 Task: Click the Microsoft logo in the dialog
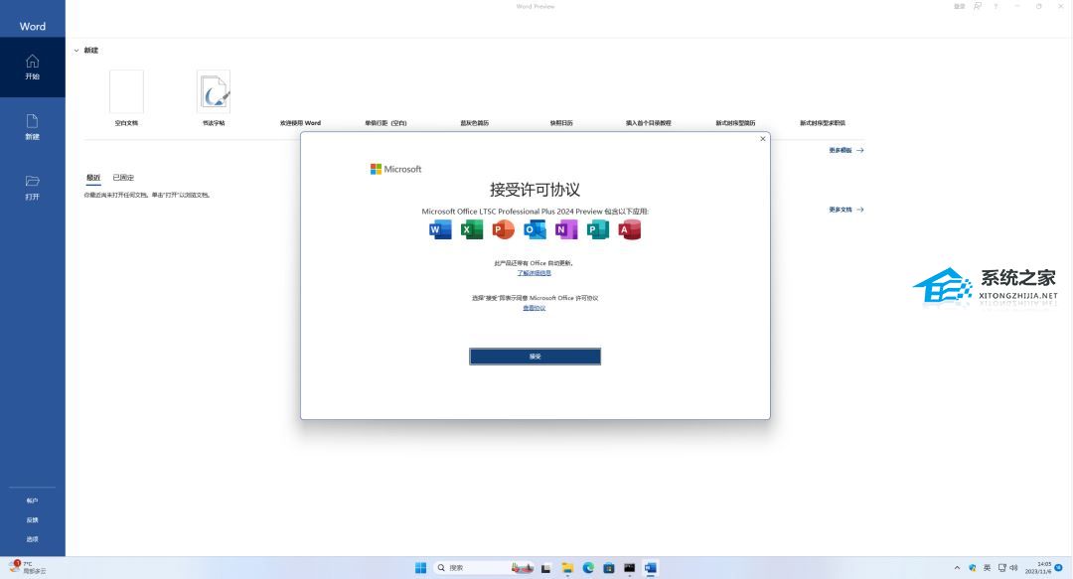pyautogui.click(x=395, y=169)
